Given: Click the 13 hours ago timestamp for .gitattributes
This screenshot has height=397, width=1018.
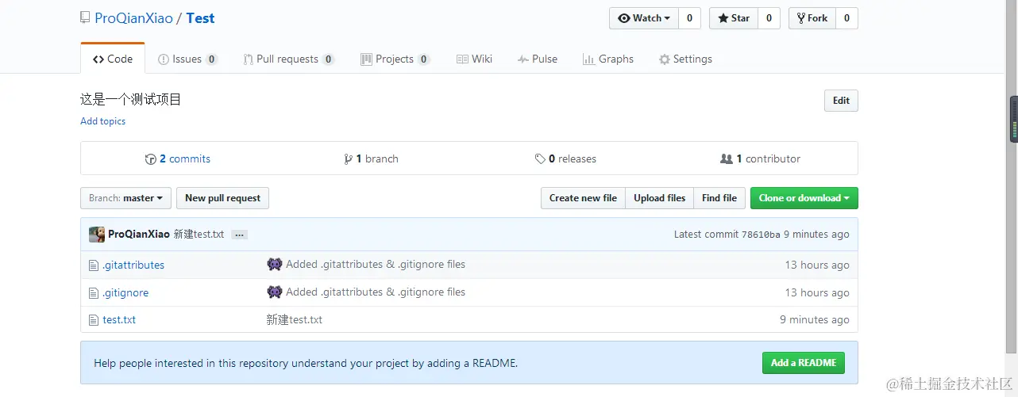Looking at the screenshot, I should pos(817,265).
